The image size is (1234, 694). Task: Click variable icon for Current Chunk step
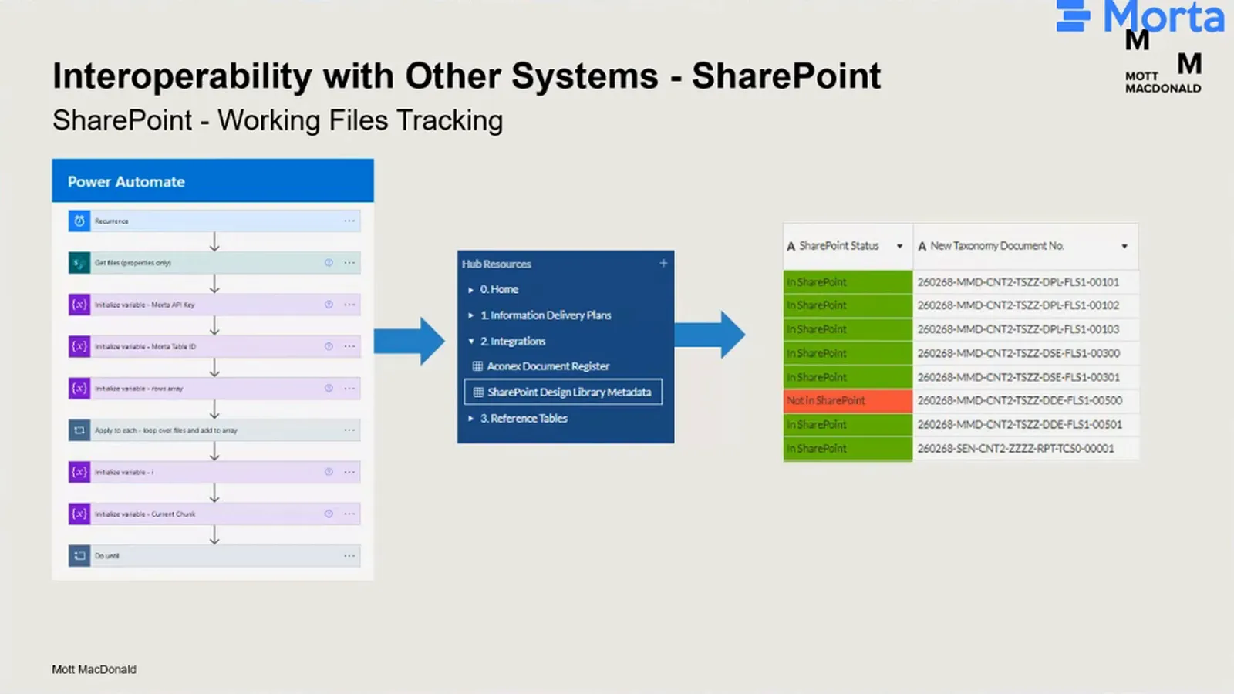coord(79,514)
